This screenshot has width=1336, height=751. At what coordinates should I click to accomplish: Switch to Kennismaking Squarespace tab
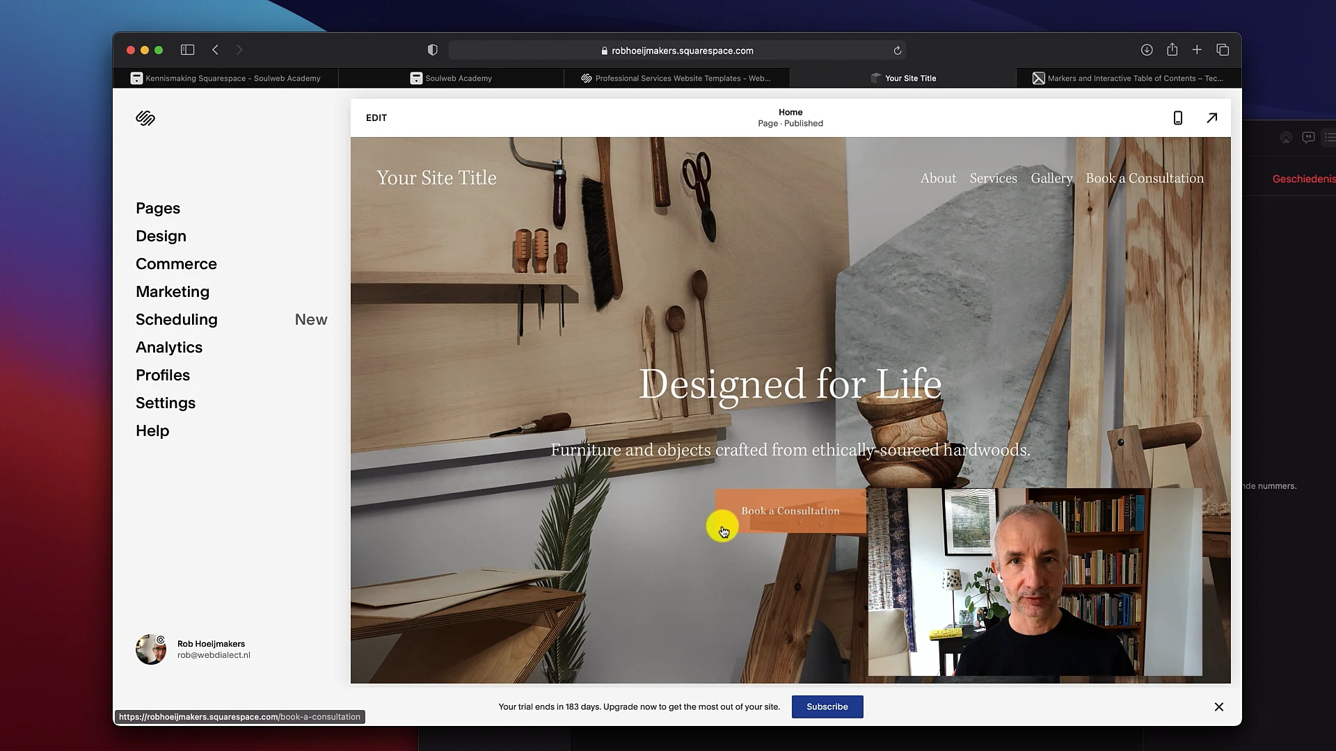pyautogui.click(x=226, y=79)
